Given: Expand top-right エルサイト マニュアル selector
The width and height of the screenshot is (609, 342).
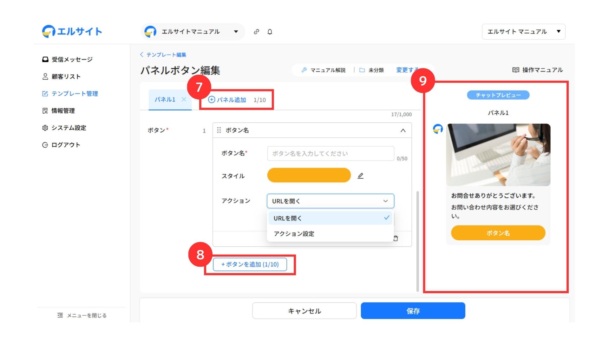Looking at the screenshot, I should tap(523, 32).
